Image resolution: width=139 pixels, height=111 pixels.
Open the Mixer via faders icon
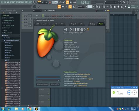pos(108,7)
